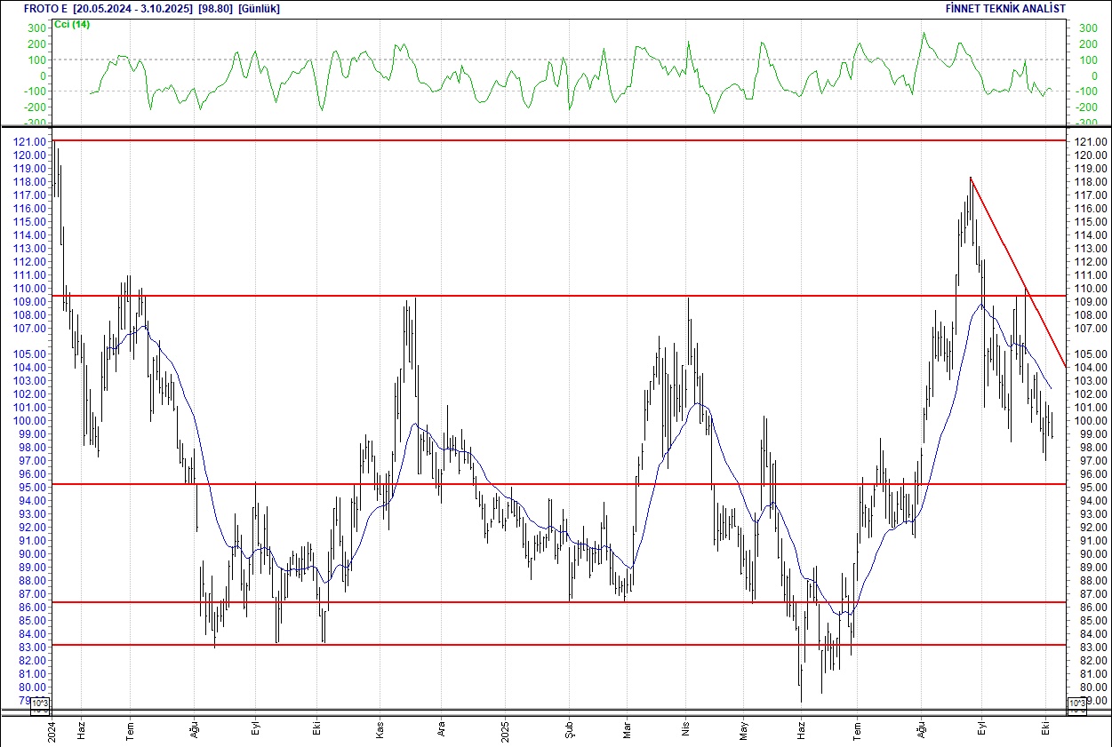This screenshot has height=747, width=1112.
Task: Click the date range 20.05.2024 - 3.10.2025
Action: tap(133, 8)
